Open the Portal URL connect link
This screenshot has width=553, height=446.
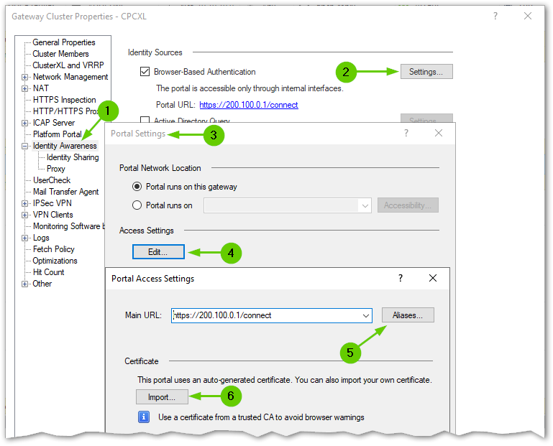pos(249,105)
